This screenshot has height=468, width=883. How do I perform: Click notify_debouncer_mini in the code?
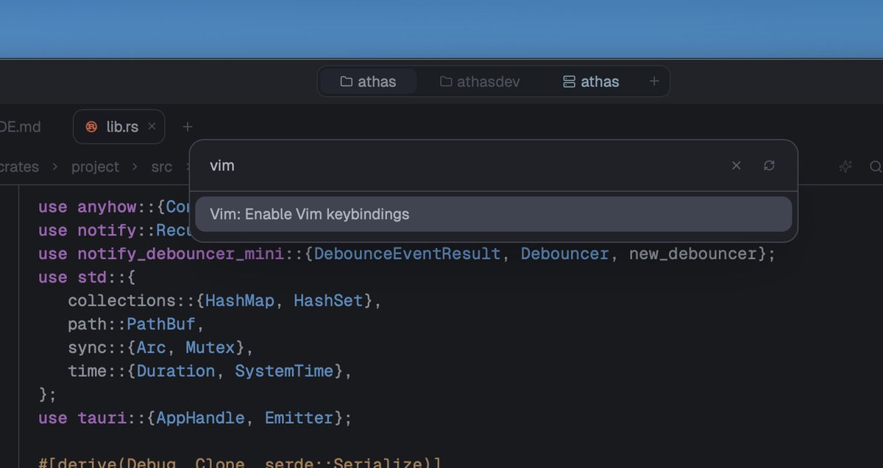pos(181,254)
